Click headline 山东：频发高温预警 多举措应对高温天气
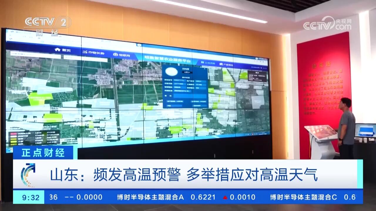The image size is (376, 211). pos(184,175)
